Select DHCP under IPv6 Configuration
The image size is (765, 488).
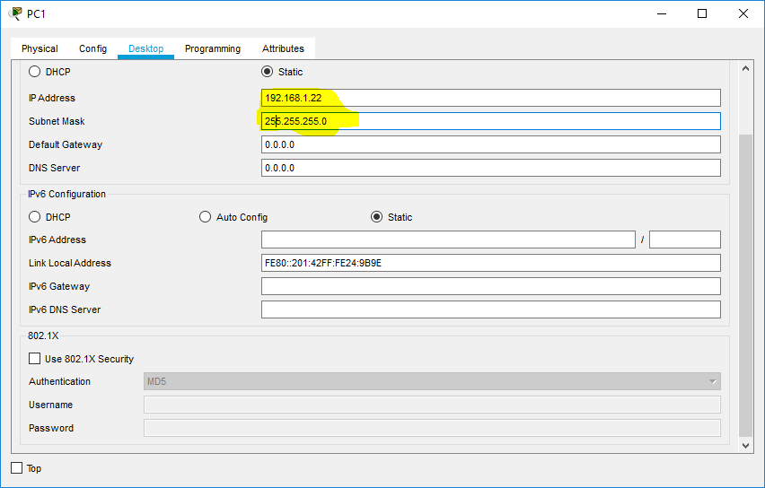(x=36, y=217)
